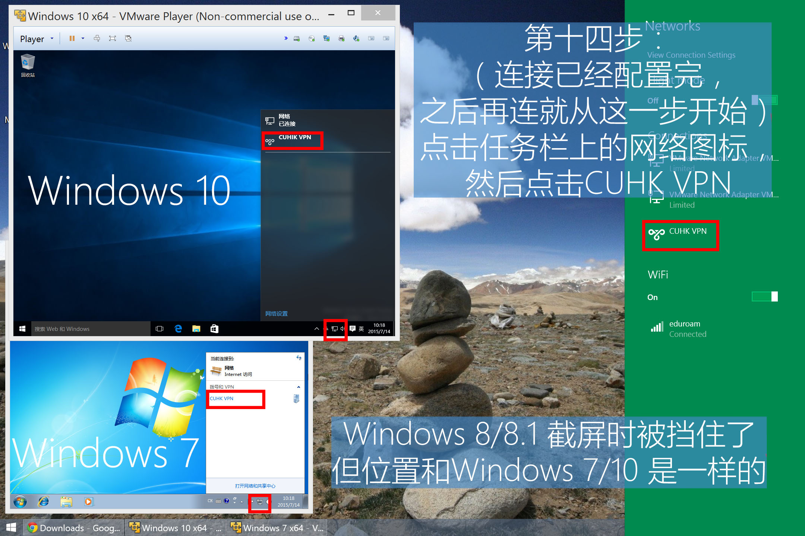Click the Windows 10 taskbar clock 10:18
The height and width of the screenshot is (536, 805).
tap(379, 328)
